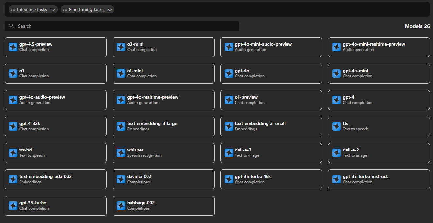The width and height of the screenshot is (433, 223).
Task: Open the gpt-4-32k model name
Action: (x=30, y=124)
